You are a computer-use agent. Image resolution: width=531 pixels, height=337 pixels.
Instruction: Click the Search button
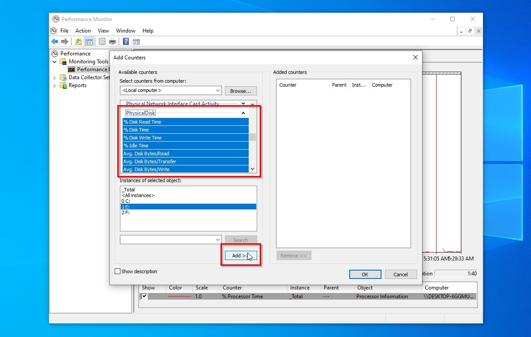click(x=241, y=240)
